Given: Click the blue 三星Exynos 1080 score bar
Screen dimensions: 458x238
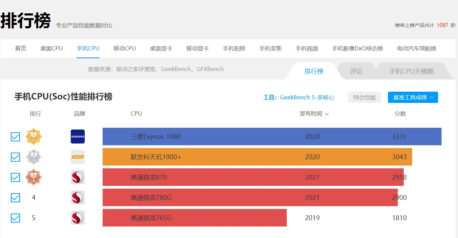Looking at the screenshot, I should pos(272,136).
